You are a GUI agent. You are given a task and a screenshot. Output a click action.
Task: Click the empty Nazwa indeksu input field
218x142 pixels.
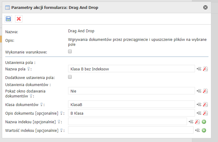tap(127, 122)
